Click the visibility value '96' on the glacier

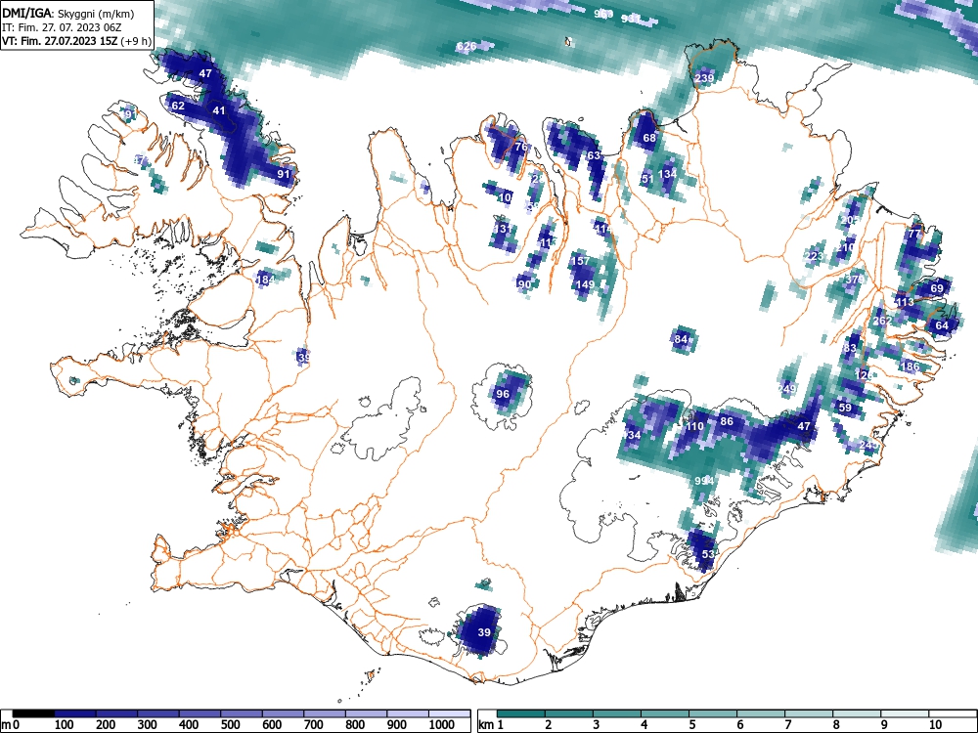(x=503, y=394)
